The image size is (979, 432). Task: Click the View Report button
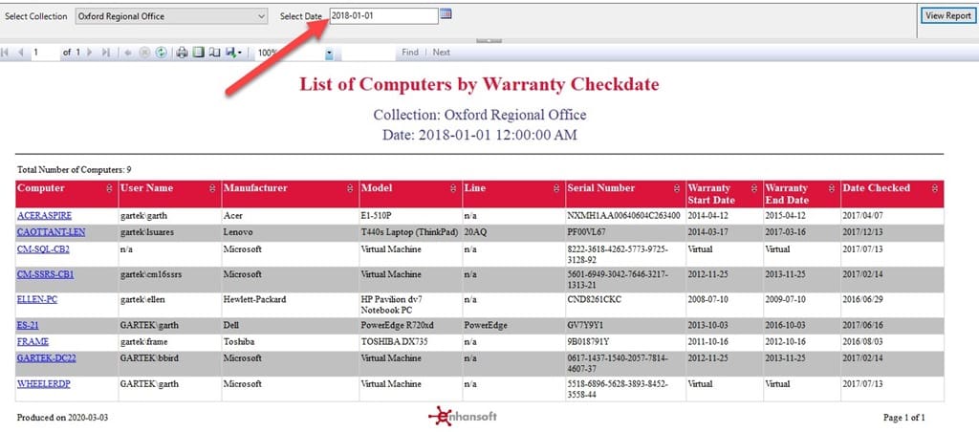pos(947,16)
